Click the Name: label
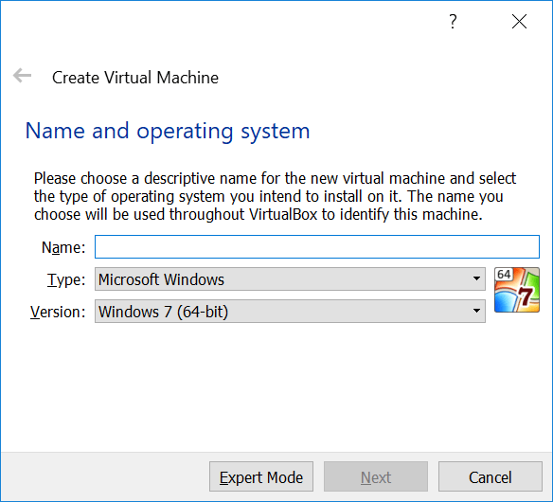Screen dimensions: 553x502 pyautogui.click(x=63, y=247)
